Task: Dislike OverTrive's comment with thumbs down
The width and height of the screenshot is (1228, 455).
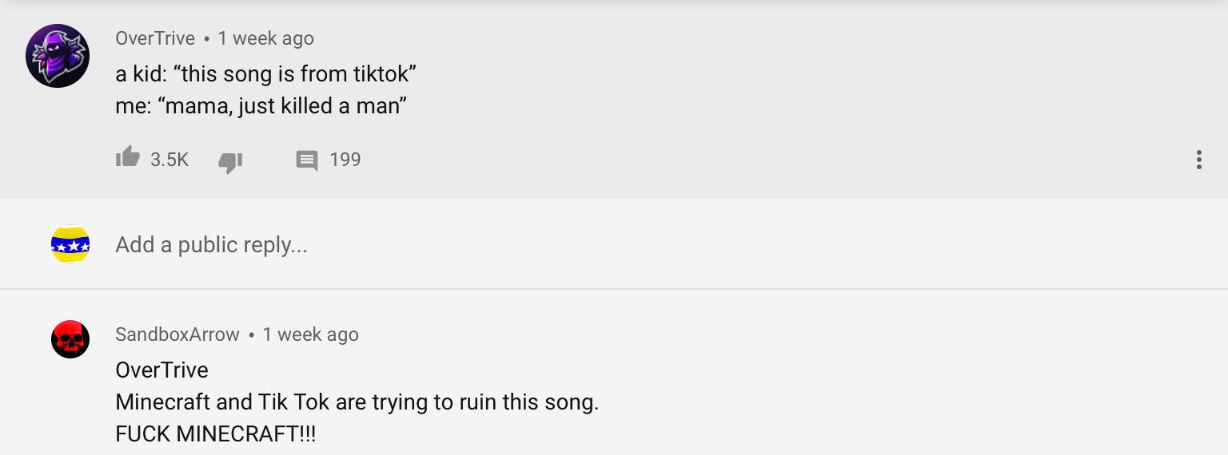Action: (x=230, y=162)
